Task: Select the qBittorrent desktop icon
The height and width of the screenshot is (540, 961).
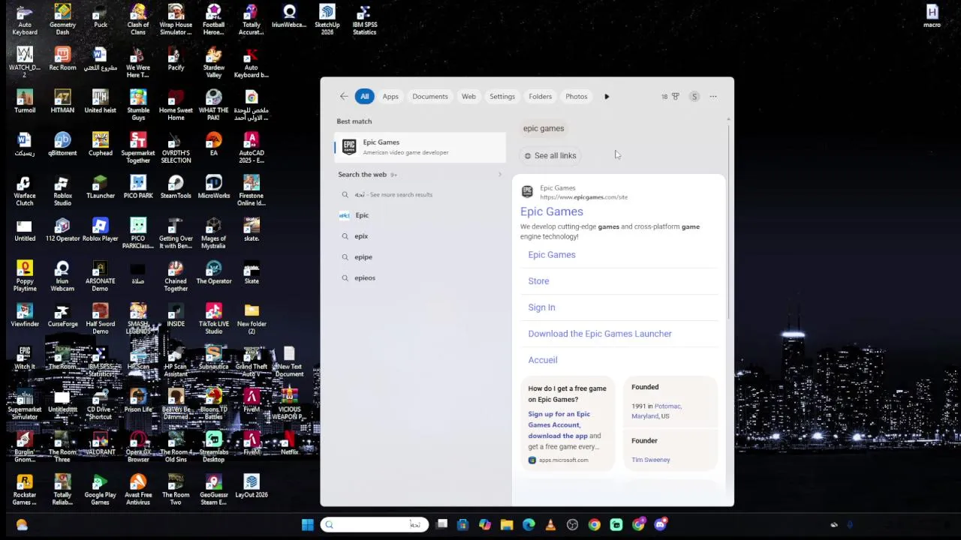Action: coord(62,145)
